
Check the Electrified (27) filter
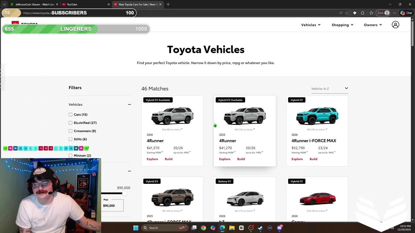pos(70,123)
